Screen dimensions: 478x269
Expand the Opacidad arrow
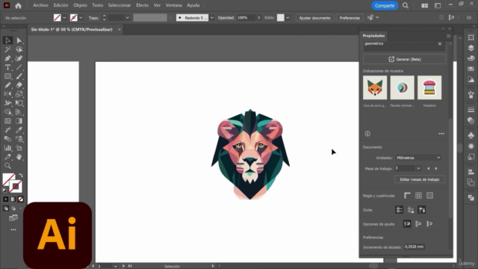point(259,18)
